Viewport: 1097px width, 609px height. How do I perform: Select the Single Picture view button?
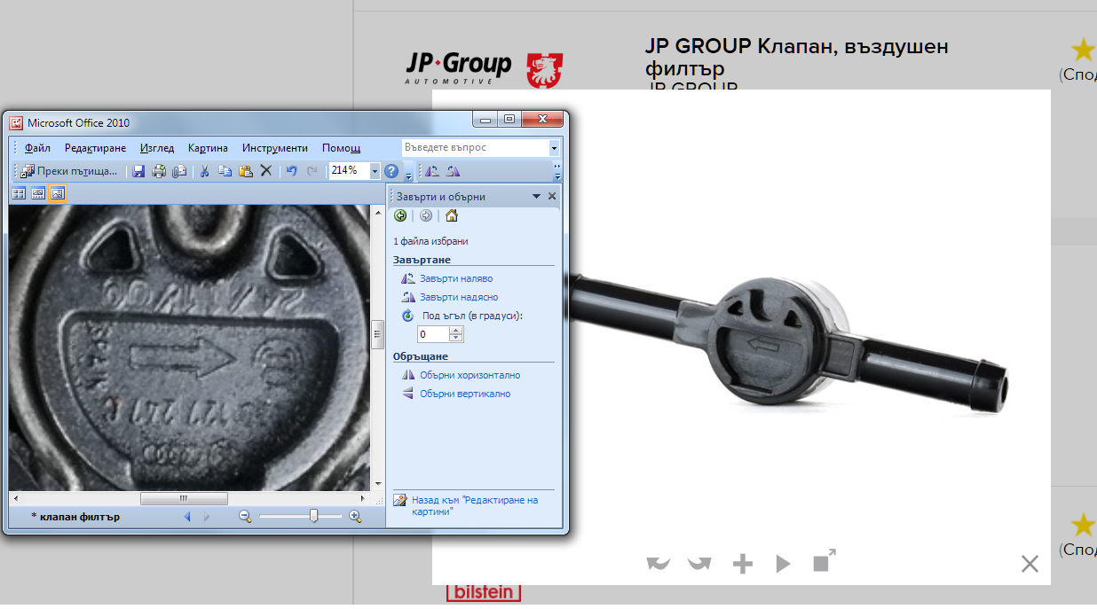pos(58,194)
